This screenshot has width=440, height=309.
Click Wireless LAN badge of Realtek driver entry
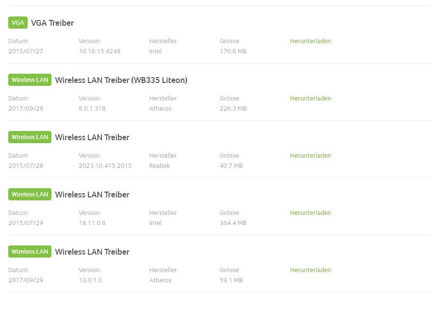click(30, 137)
